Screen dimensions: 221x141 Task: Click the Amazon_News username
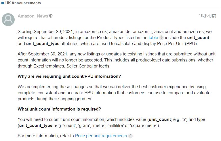click(33, 16)
